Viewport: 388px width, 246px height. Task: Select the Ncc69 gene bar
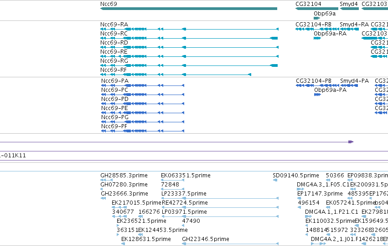point(189,9)
